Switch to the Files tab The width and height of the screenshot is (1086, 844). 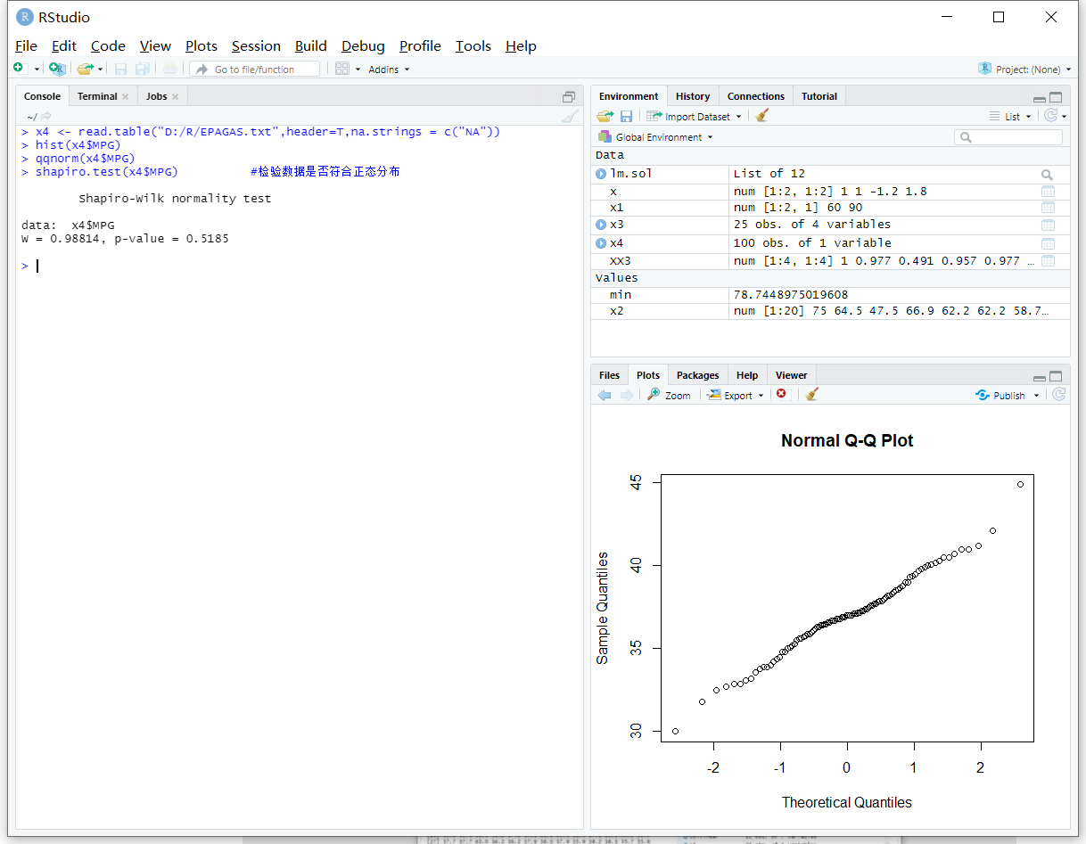609,375
